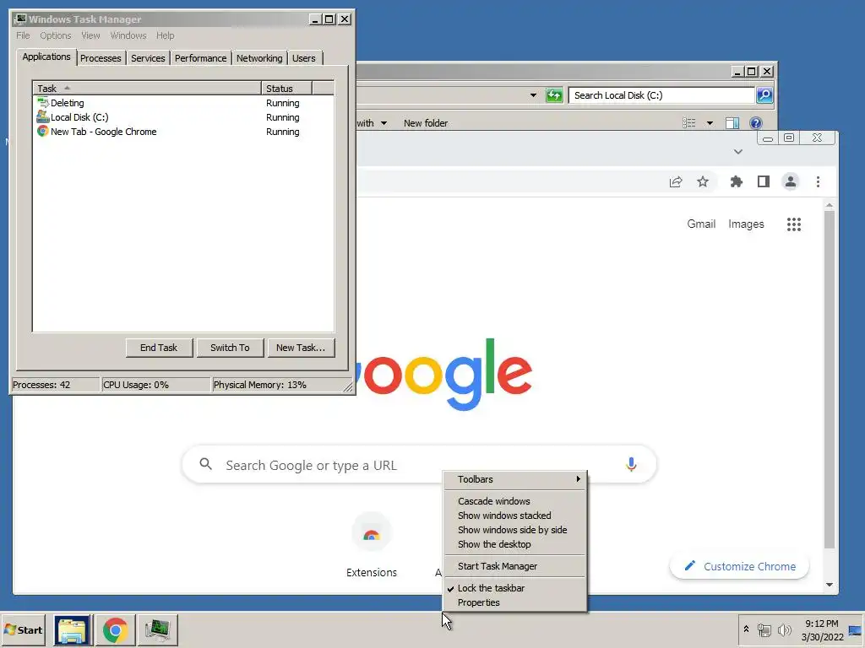Focus Search Google or type a URL box

click(419, 465)
